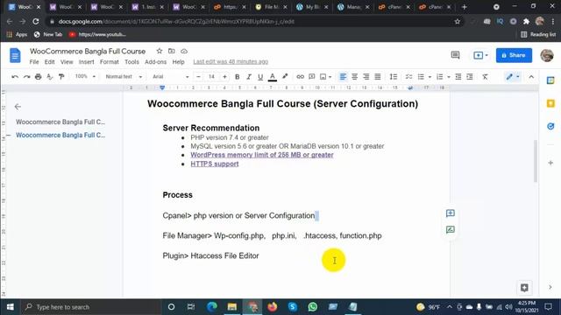Open the zoom level dropdown at 100%
561x315 pixels.
[85, 76]
